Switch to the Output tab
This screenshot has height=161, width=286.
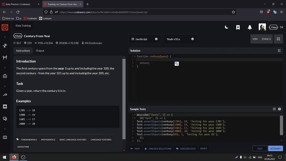(x=40, y=51)
